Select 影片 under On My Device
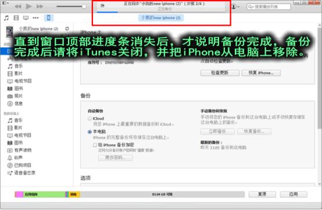This screenshot has width=322, height=210. (15, 128)
